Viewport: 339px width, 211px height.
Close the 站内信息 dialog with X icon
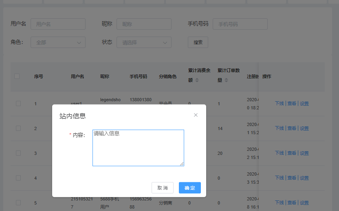coord(196,115)
